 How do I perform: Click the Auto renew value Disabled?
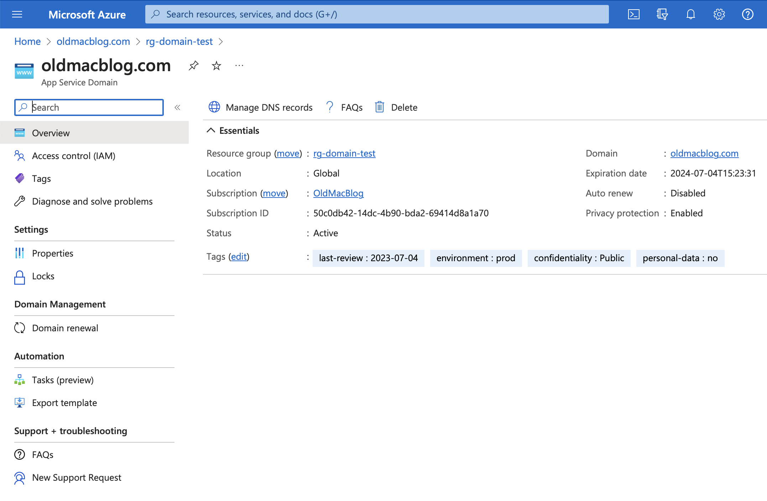(688, 193)
